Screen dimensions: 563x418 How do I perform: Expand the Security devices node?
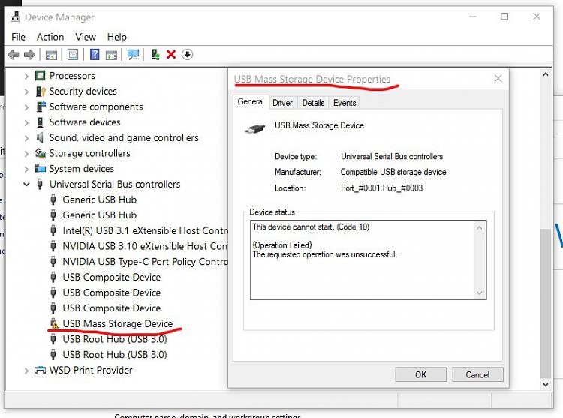click(26, 92)
